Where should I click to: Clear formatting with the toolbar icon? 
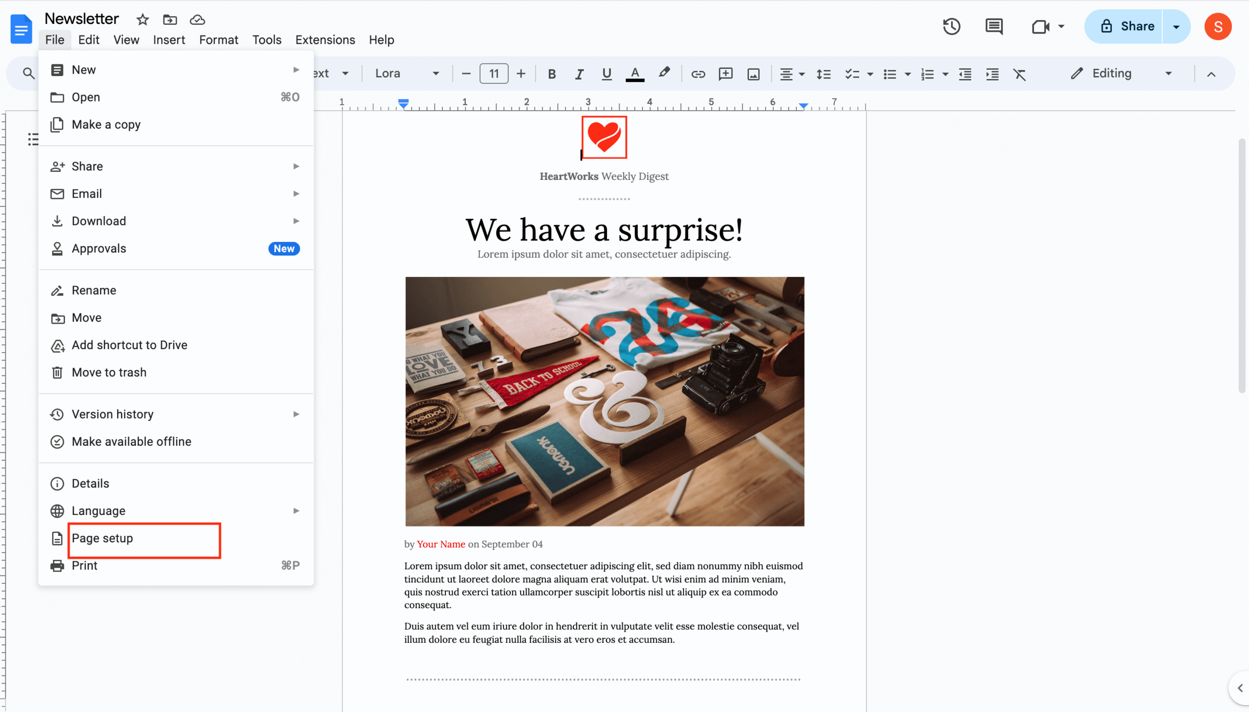click(1020, 73)
